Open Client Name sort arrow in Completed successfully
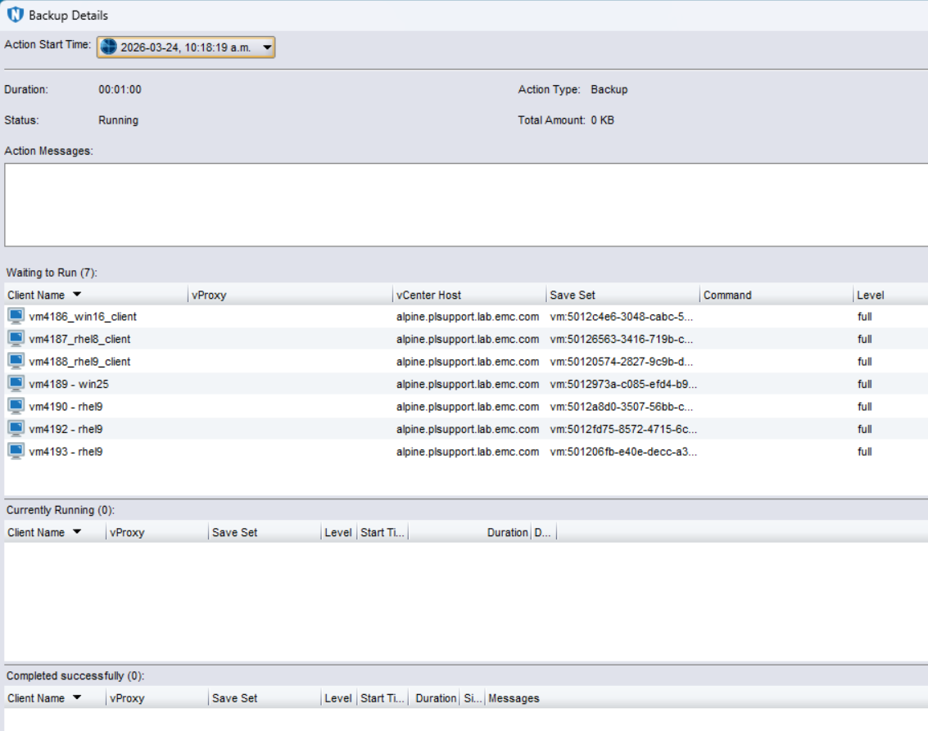The image size is (928, 731). pyautogui.click(x=77, y=697)
